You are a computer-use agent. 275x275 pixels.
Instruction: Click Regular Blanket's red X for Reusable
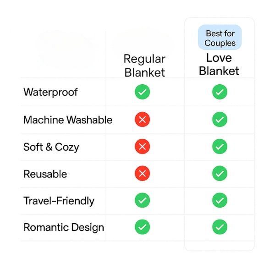[142, 174]
